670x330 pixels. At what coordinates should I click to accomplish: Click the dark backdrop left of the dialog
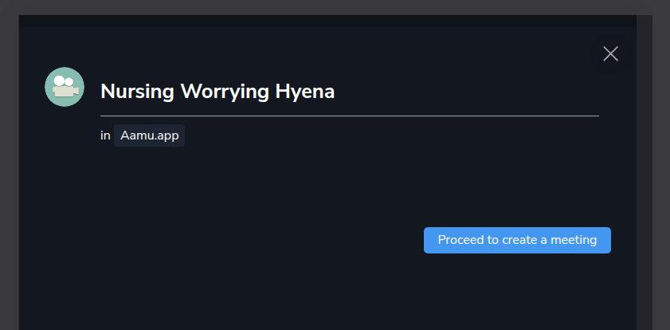[10, 172]
